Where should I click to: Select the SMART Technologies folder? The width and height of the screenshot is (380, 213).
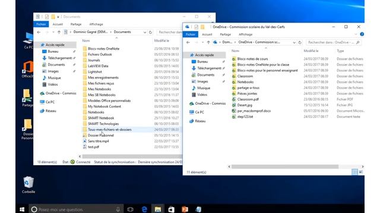tap(103, 124)
